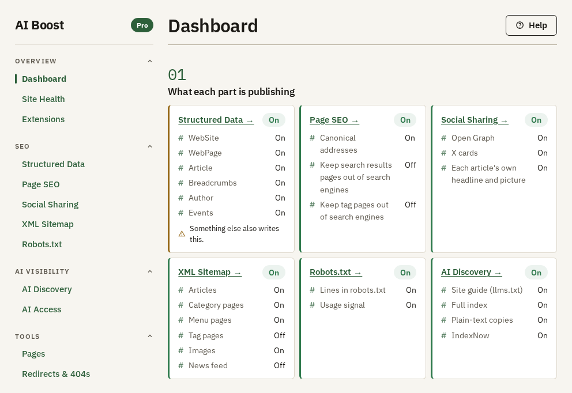Click the AI Boost title
Screen dimensions: 572x393
[39, 25]
